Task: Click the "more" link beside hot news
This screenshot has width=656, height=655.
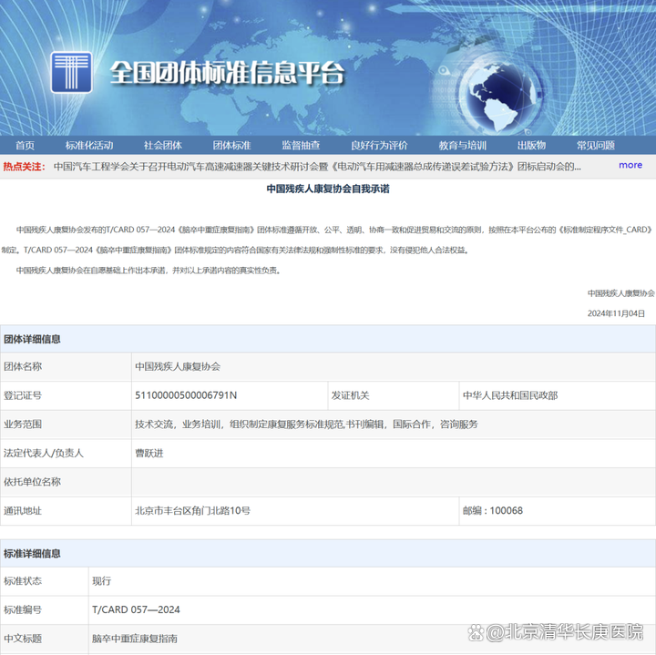Action: 630,166
